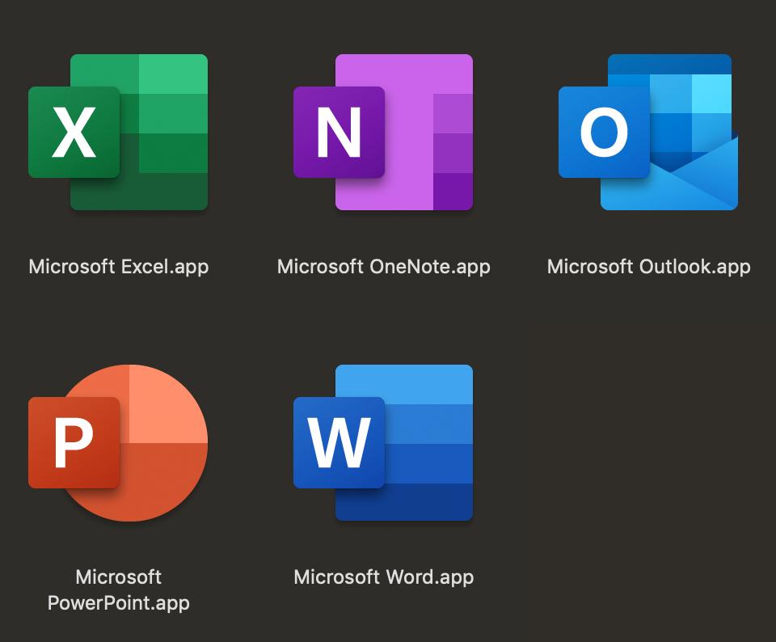Screen dimensions: 776x642
Task: Click the 'Microsoft PowerPoint.app' file name label
Action: [119, 590]
